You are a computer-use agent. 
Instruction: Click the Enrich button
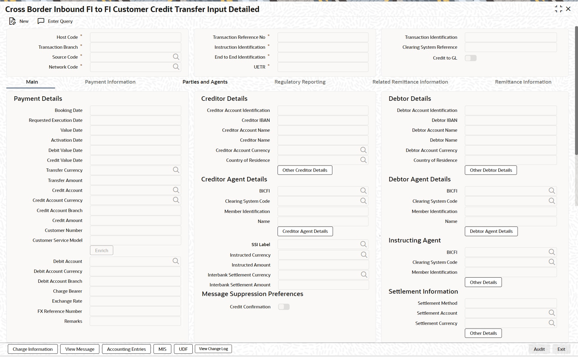(101, 250)
